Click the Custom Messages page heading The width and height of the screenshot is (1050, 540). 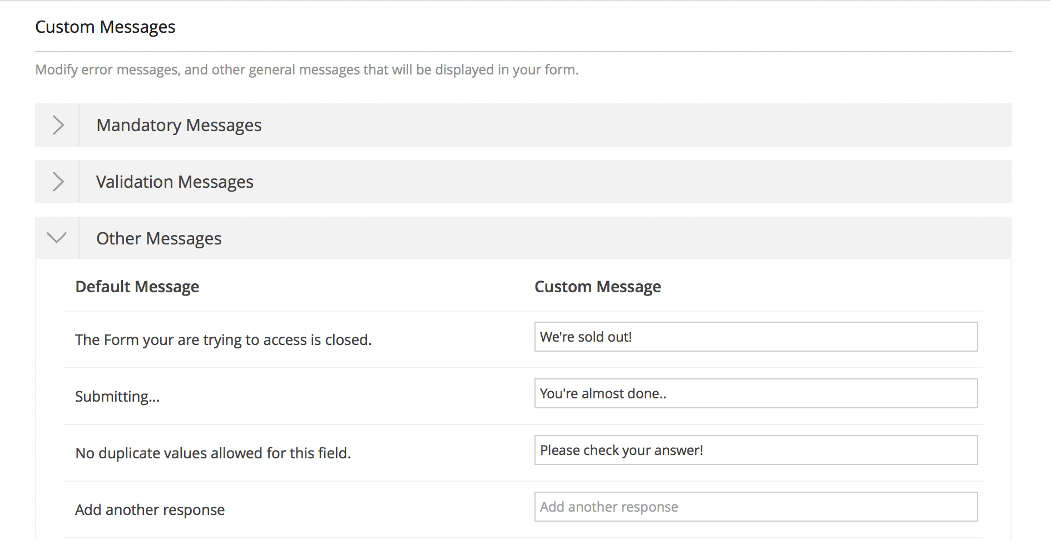click(105, 27)
